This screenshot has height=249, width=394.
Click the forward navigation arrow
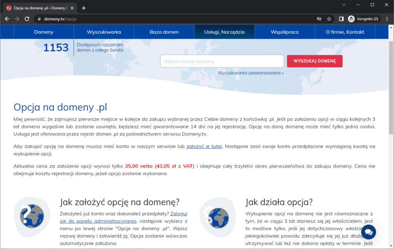[17, 18]
